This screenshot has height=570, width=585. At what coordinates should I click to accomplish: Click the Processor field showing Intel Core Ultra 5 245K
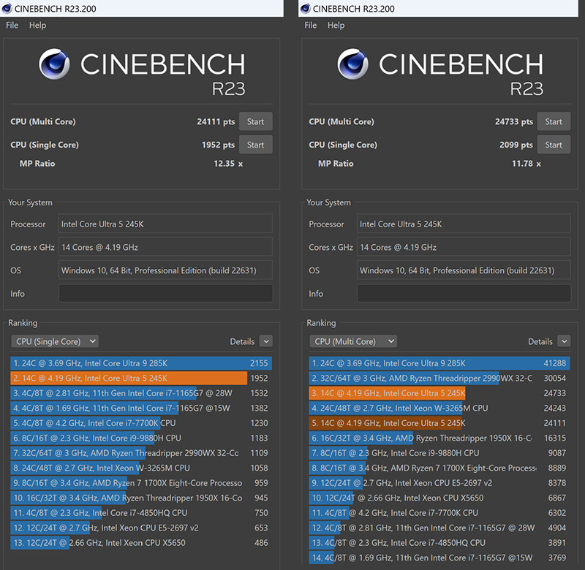coord(165,224)
